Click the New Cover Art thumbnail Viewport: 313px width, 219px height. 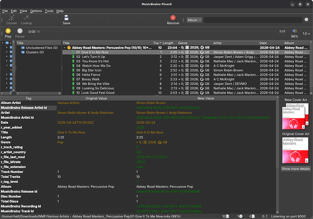click(295, 117)
